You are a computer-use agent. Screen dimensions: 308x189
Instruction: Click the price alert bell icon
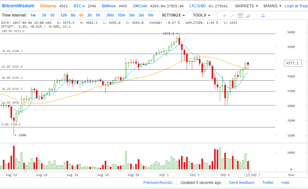tap(263, 16)
